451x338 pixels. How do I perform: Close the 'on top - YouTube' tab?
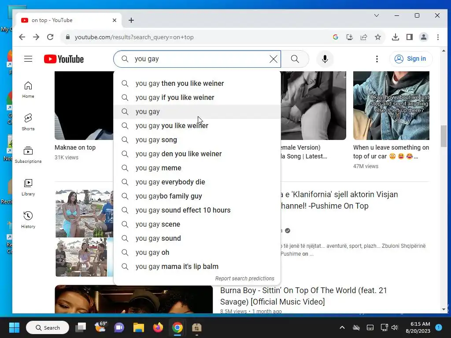point(115,20)
